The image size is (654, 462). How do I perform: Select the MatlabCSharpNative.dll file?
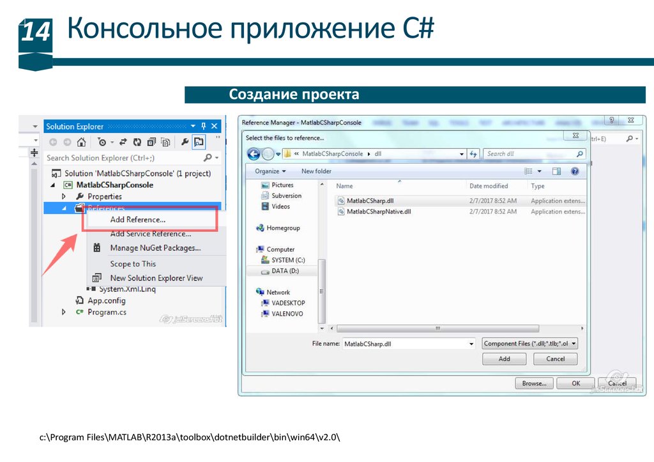[x=378, y=212]
